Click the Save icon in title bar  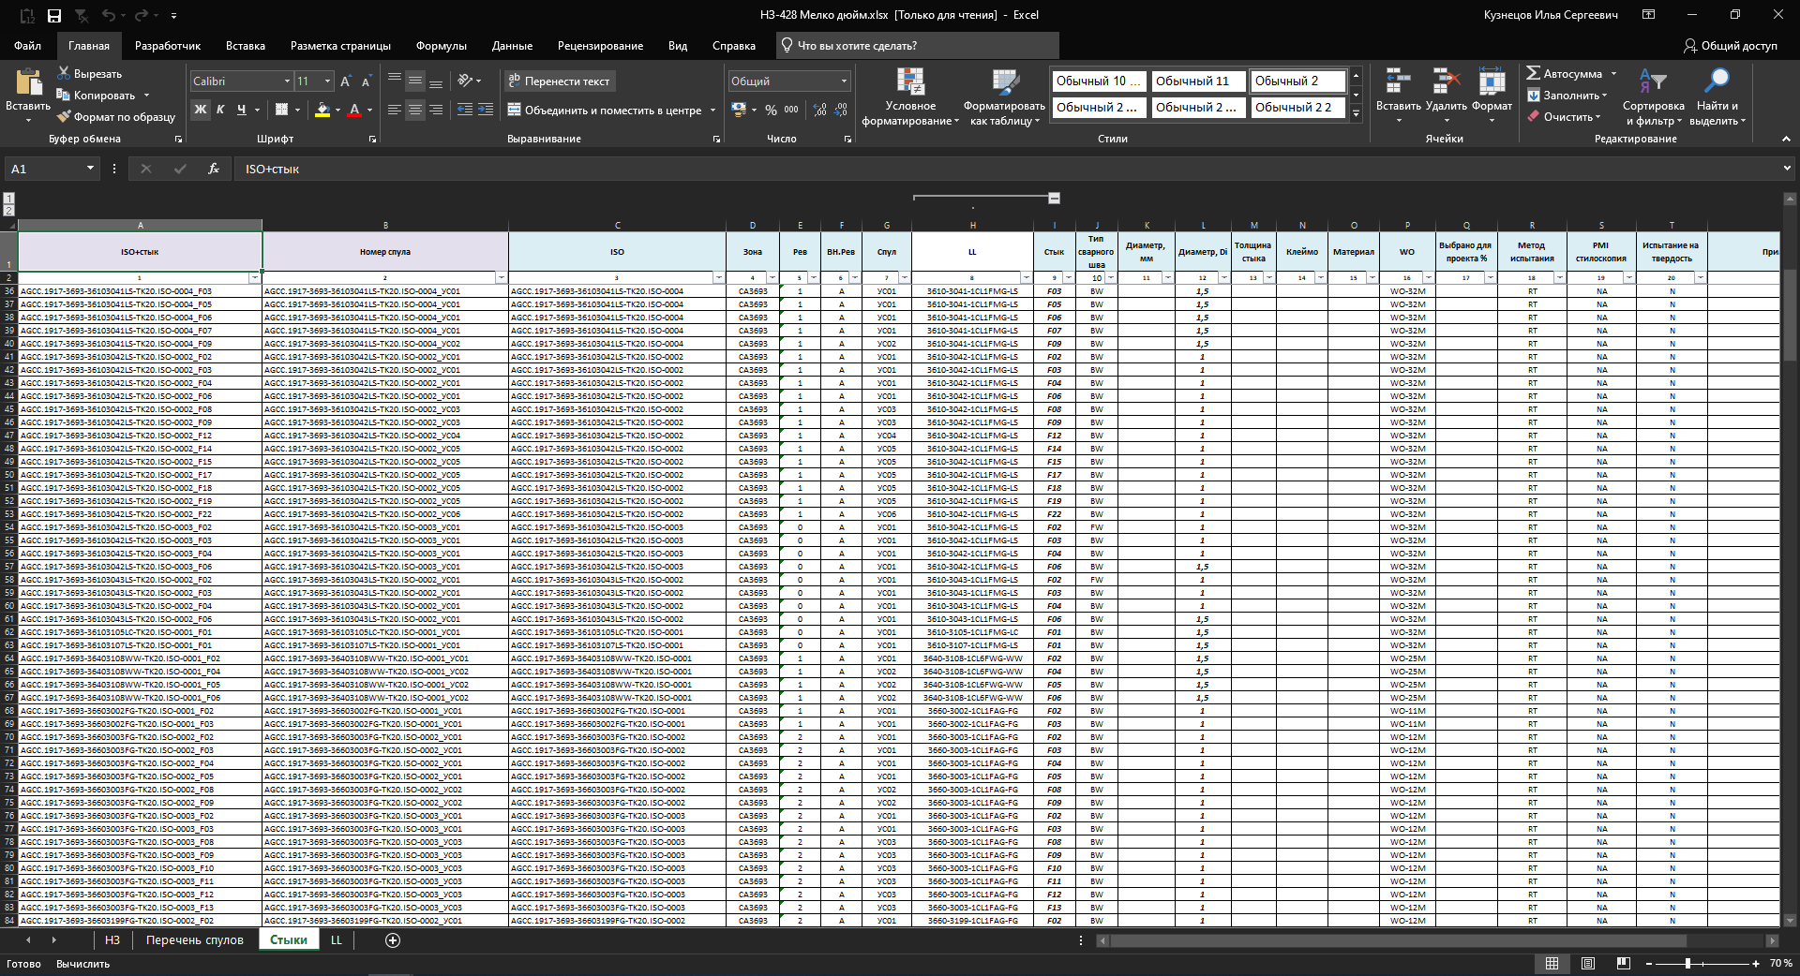pyautogui.click(x=54, y=15)
